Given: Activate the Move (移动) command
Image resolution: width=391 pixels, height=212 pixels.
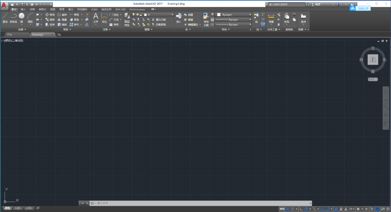Looking at the screenshot, I should click(x=50, y=15).
